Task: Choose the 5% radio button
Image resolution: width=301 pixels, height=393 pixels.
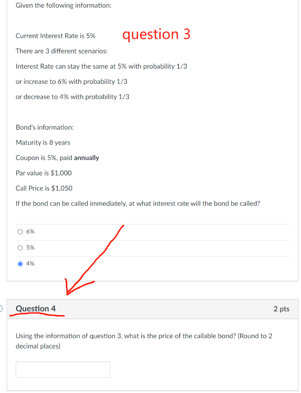Action: [x=20, y=248]
